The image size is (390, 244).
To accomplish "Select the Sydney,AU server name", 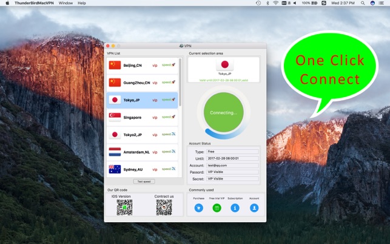I will 133,169.
